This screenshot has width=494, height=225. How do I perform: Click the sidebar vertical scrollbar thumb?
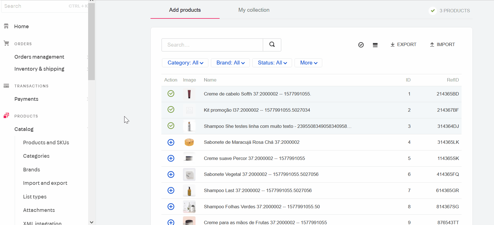coord(91,42)
